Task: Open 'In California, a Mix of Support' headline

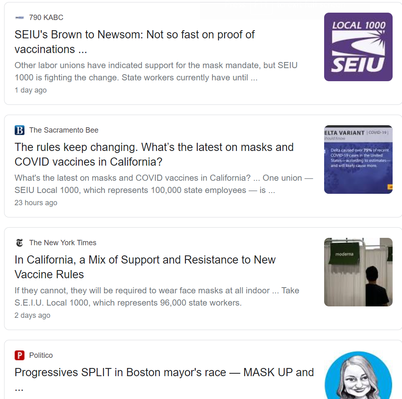Action: 145,267
